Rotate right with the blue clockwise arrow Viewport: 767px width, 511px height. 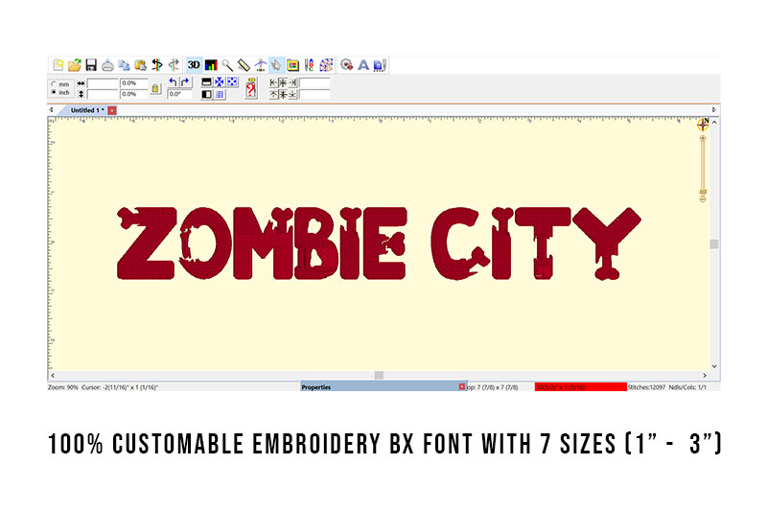pos(185,82)
